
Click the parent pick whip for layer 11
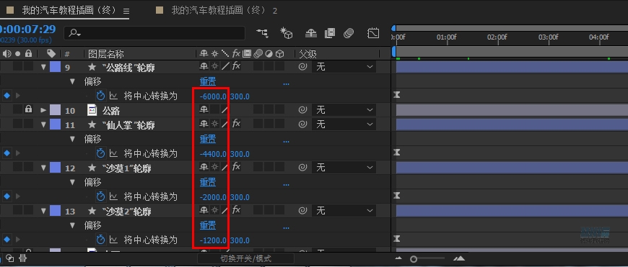(302, 125)
